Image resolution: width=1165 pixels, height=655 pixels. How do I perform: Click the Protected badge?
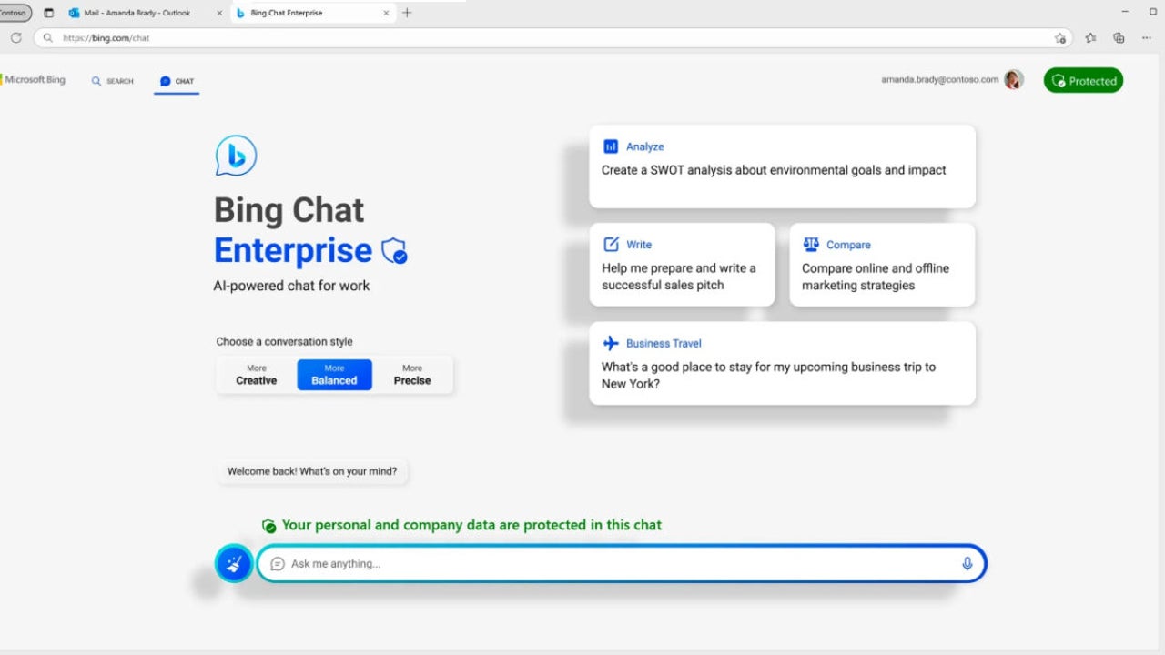pos(1083,80)
